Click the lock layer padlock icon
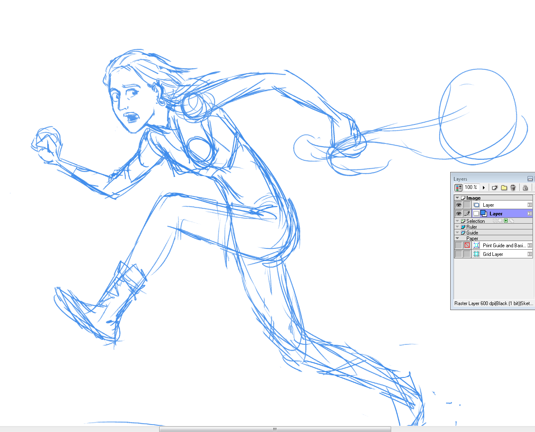The width and height of the screenshot is (535, 432). point(525,188)
